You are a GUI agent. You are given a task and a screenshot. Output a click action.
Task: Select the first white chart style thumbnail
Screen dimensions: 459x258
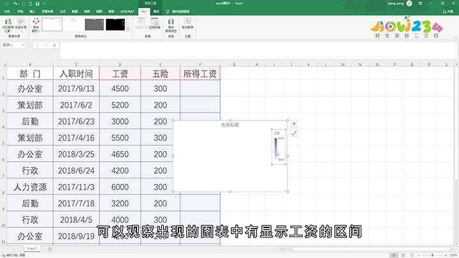point(52,24)
